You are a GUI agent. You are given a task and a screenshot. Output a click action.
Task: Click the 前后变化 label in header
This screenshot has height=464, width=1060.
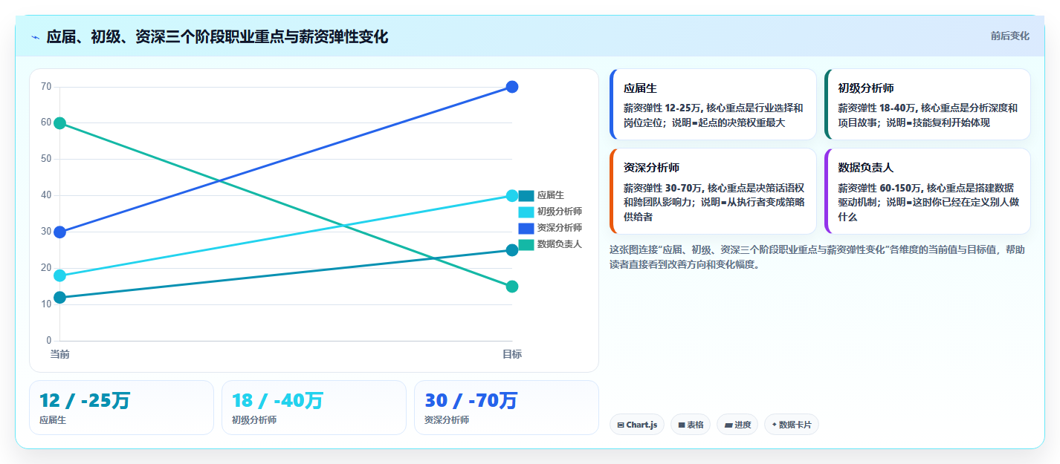click(1009, 36)
